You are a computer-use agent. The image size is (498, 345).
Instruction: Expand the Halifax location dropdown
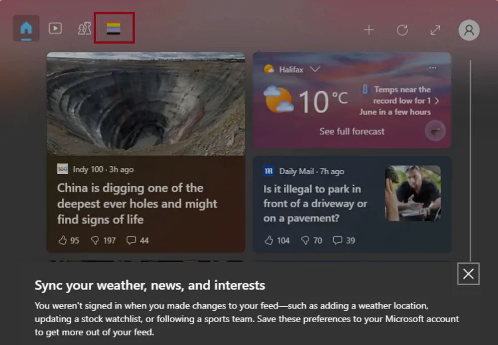click(x=315, y=69)
